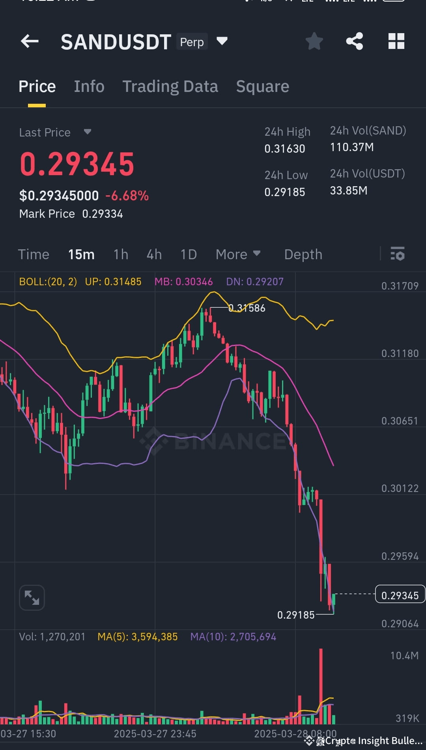Open the More timeframe dropdown
426x750 pixels.
click(238, 254)
